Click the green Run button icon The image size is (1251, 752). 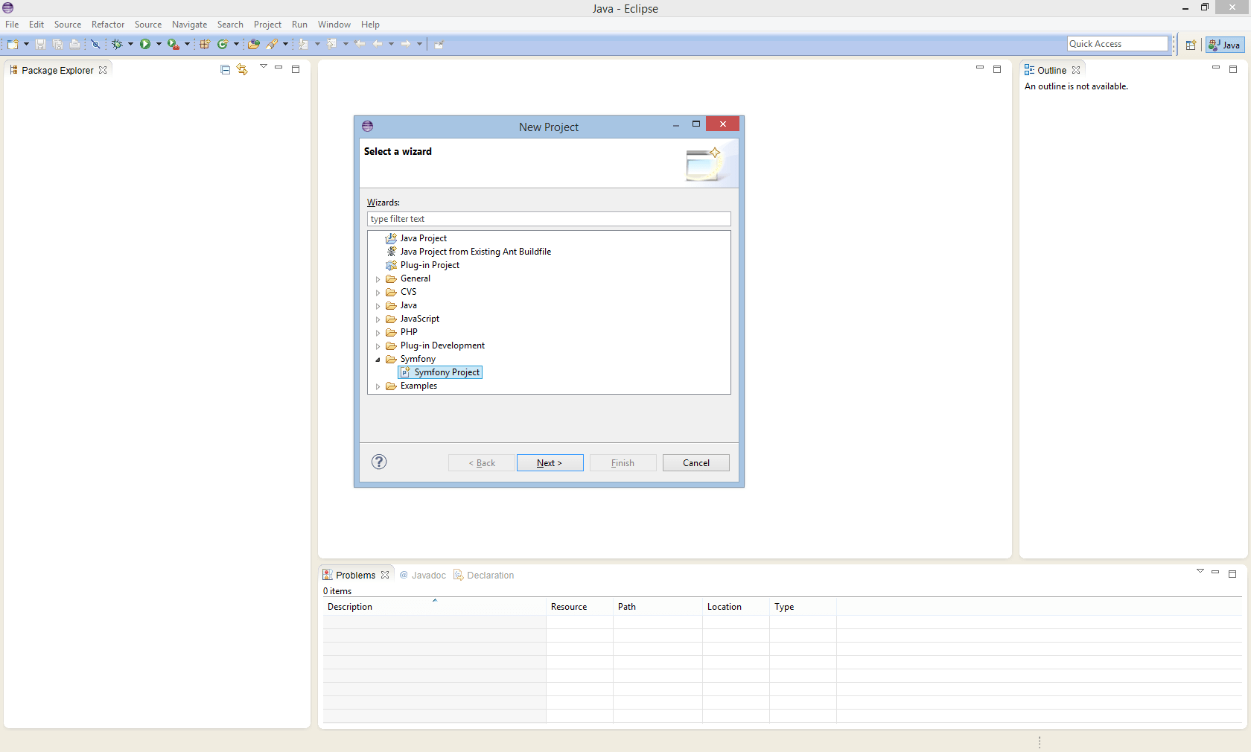pyautogui.click(x=145, y=44)
